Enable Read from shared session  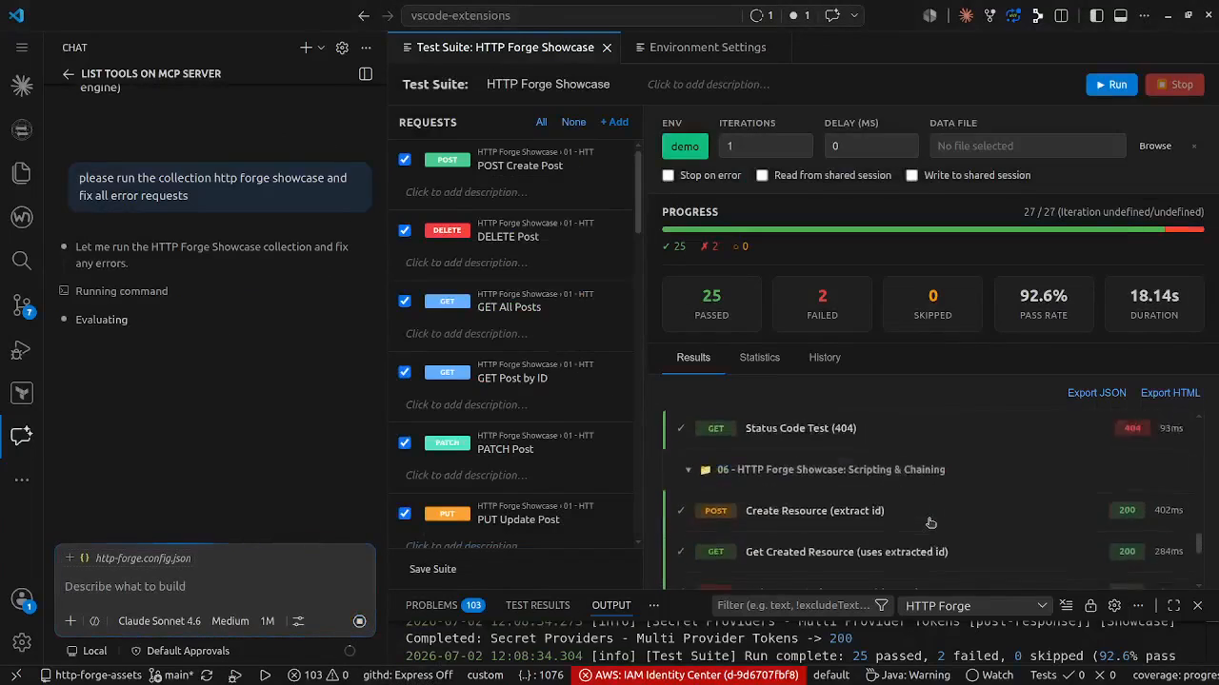click(x=762, y=175)
